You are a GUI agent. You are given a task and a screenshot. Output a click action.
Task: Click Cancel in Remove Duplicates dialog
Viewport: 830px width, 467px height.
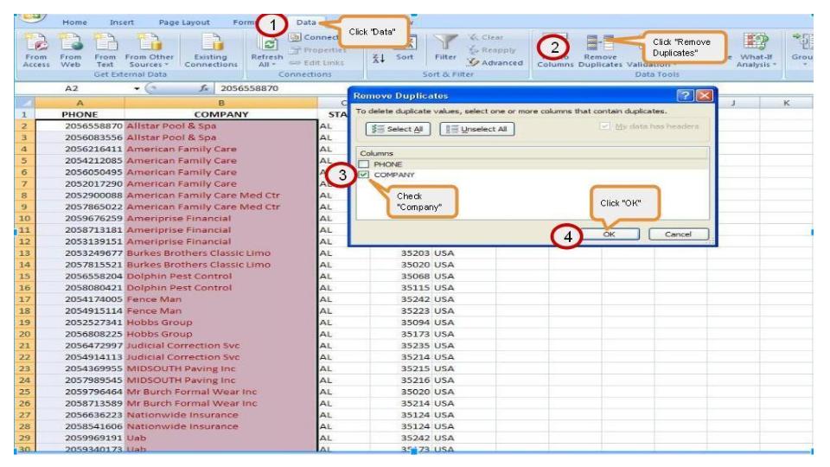pos(680,234)
